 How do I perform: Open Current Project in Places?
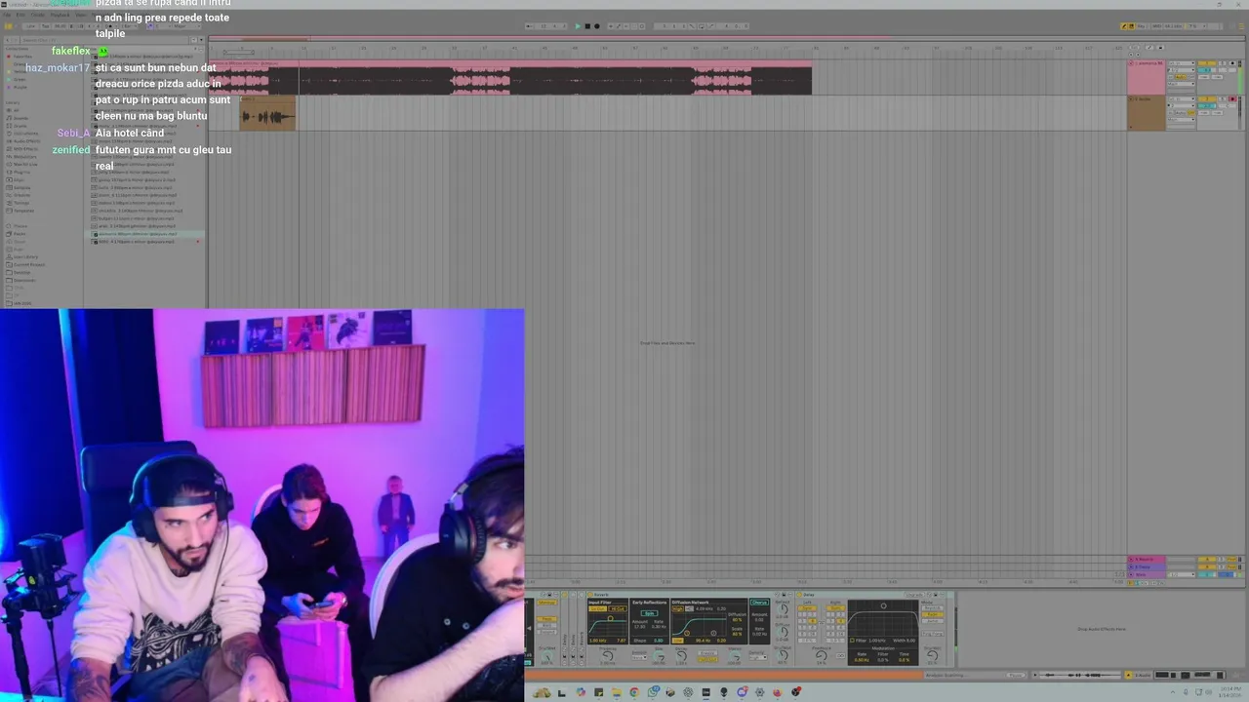pyautogui.click(x=26, y=264)
